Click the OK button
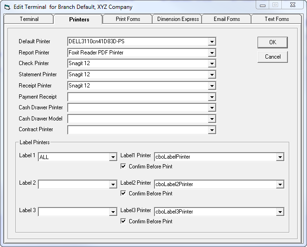307x247 pixels. pos(272,42)
